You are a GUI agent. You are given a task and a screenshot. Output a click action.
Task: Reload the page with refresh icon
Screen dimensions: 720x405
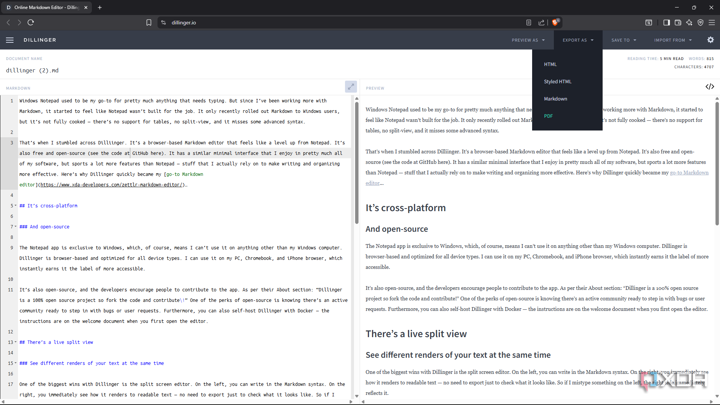pos(31,22)
